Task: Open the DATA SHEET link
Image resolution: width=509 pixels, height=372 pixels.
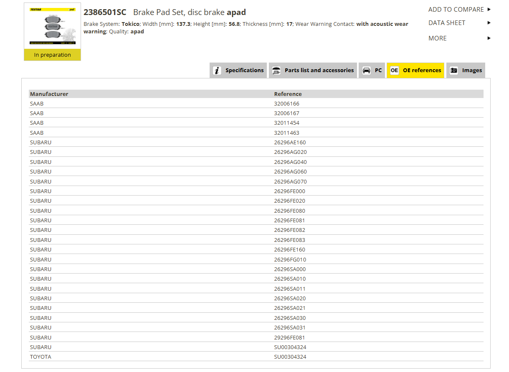Action: click(447, 23)
